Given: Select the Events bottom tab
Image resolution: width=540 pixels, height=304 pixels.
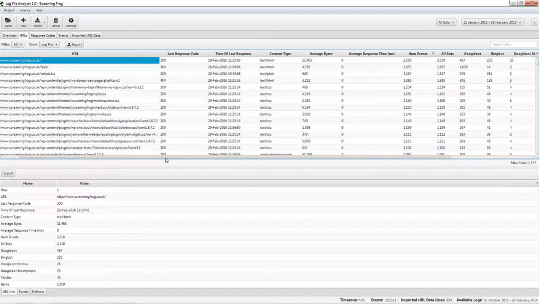Looking at the screenshot, I should (24, 292).
